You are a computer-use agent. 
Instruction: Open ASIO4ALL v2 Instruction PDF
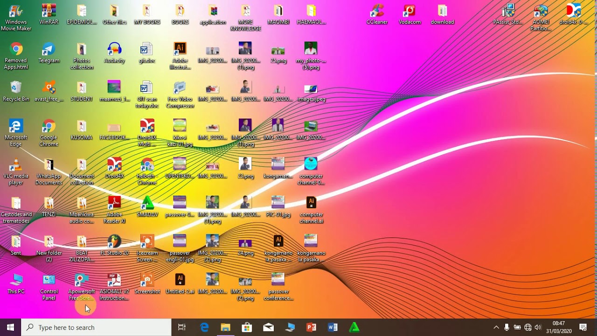(114, 287)
